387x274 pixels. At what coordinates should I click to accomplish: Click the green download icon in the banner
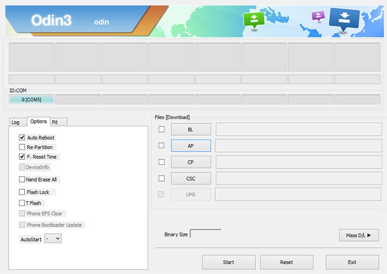tap(254, 20)
